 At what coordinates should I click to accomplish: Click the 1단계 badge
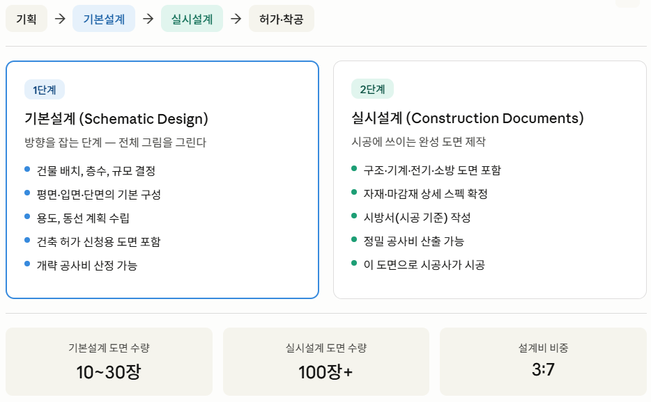45,90
